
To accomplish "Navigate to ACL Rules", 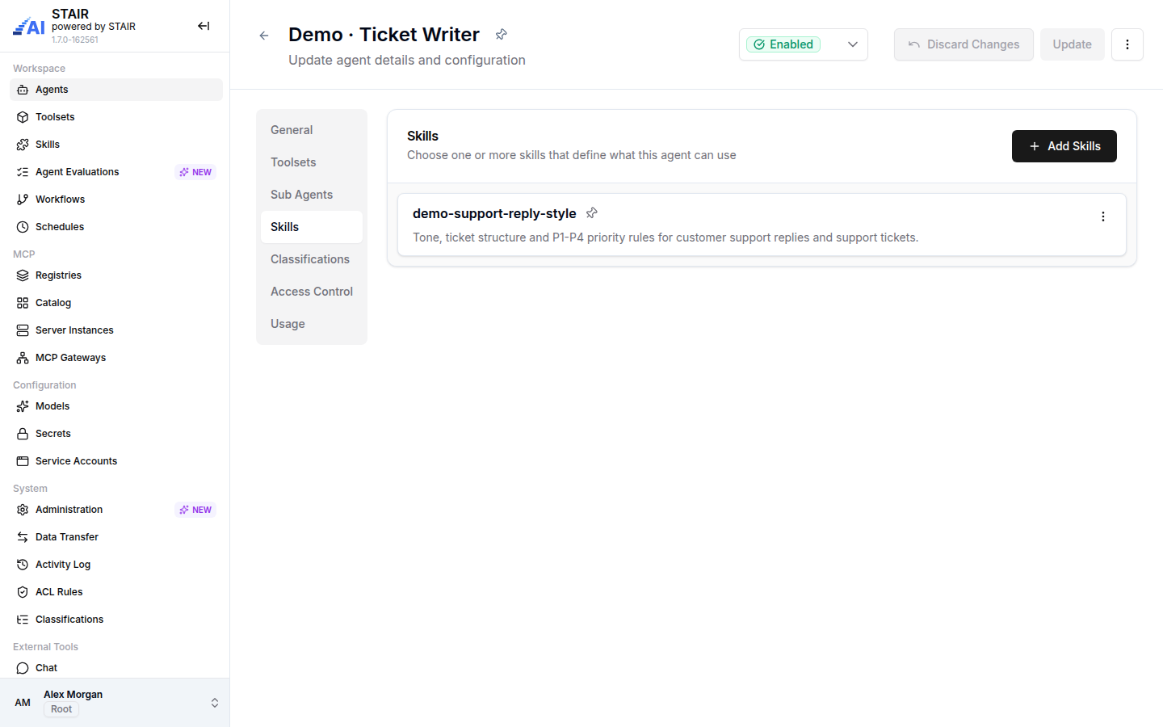I will (116, 592).
